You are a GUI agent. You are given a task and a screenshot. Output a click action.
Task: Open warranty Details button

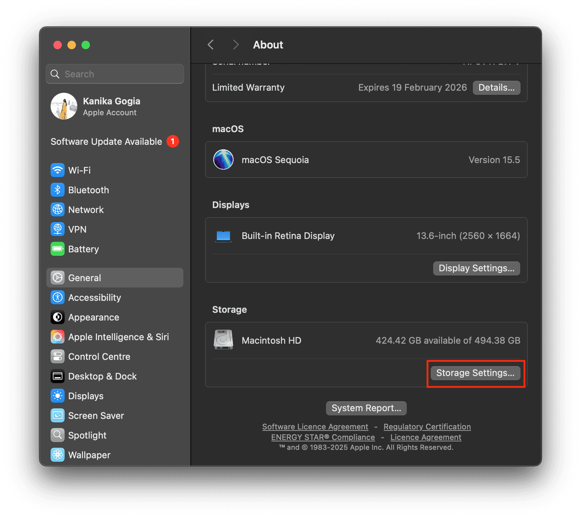[496, 88]
